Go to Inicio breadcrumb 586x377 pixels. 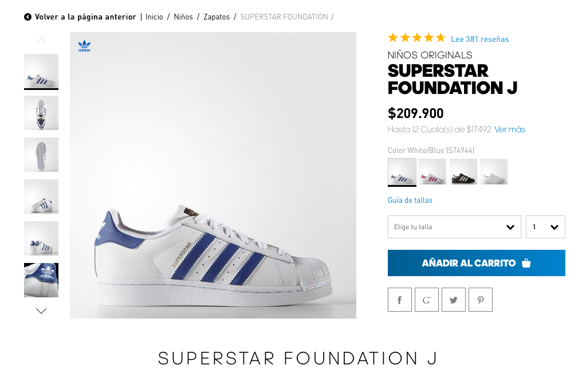click(154, 17)
